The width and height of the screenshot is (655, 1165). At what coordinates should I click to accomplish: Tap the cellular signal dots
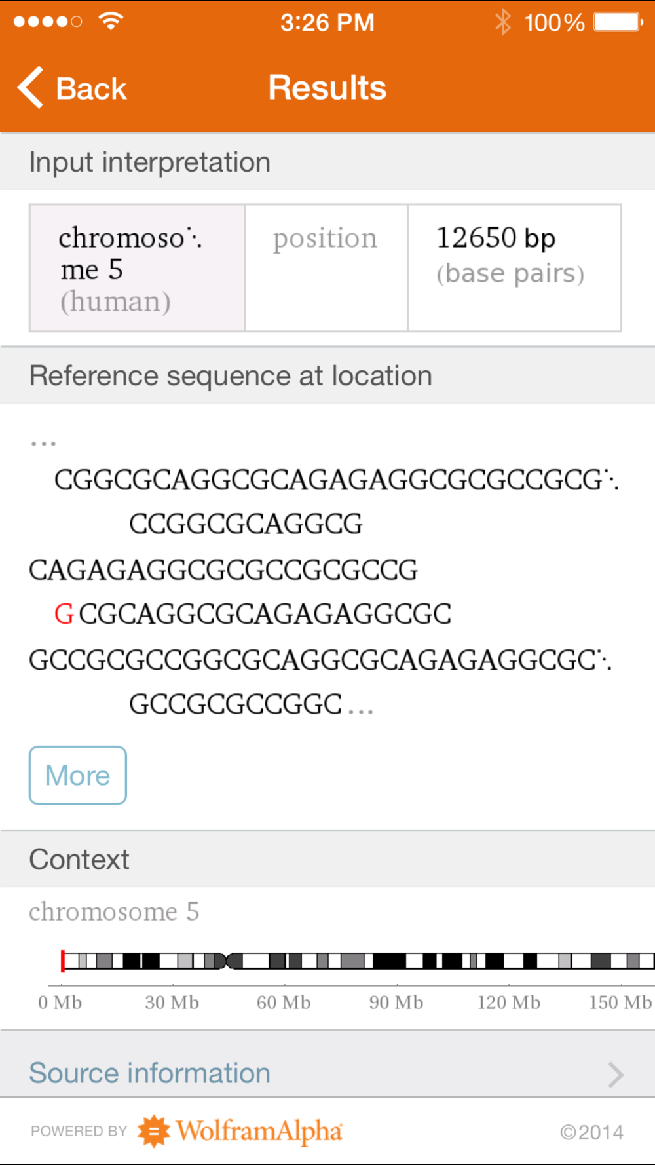(48, 22)
